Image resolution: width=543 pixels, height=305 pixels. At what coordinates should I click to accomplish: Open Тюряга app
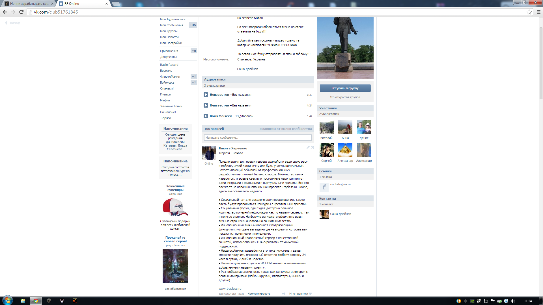click(165, 118)
